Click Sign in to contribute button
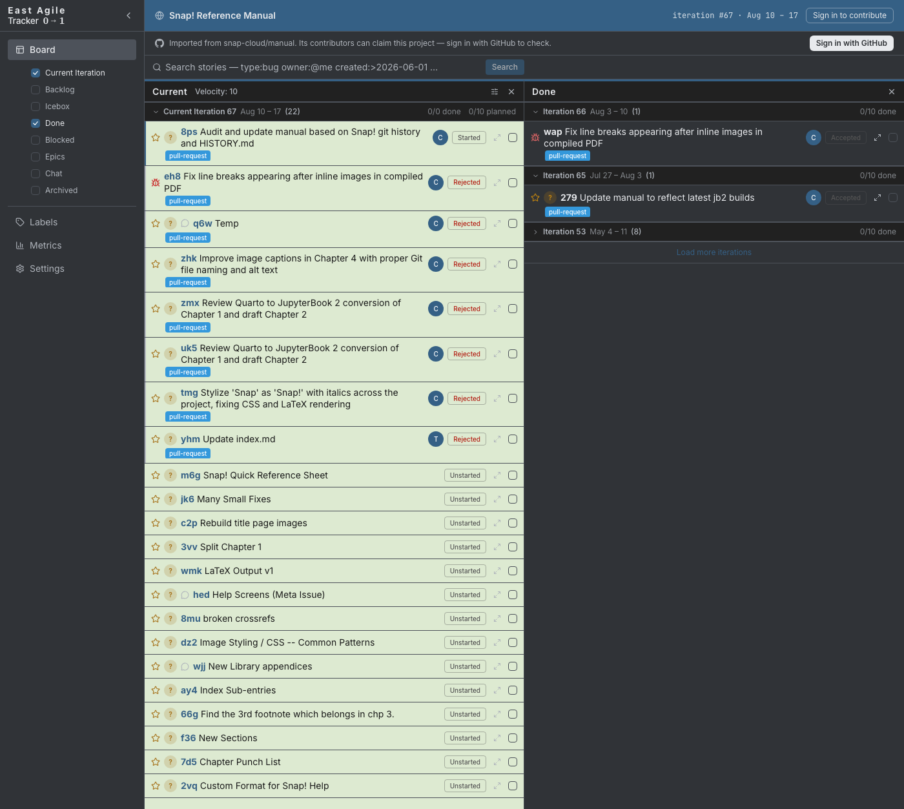The width and height of the screenshot is (904, 809). coord(850,15)
